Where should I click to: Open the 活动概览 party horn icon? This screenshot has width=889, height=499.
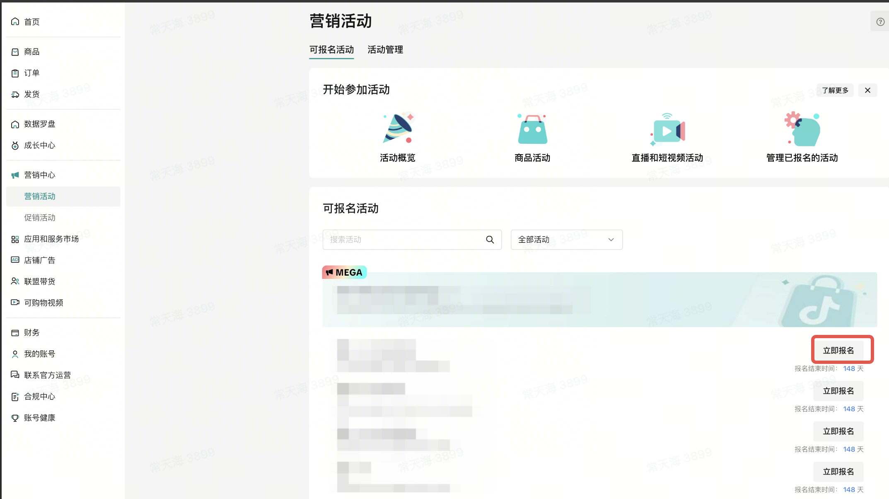coord(398,128)
